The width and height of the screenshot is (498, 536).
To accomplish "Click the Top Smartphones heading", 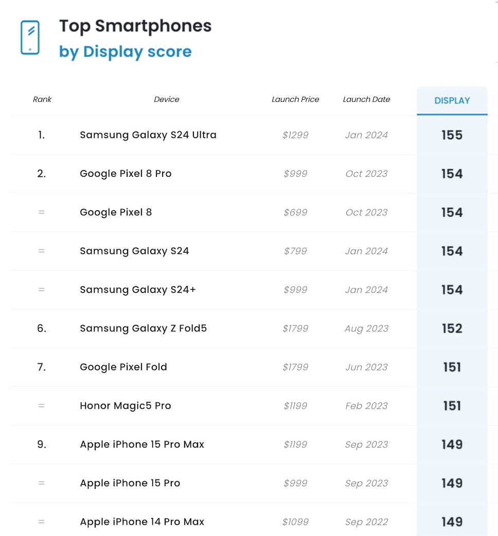I will coord(135,26).
